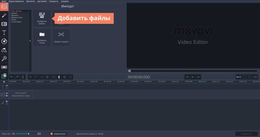Open the Filters magic wand tab

tap(4, 15)
